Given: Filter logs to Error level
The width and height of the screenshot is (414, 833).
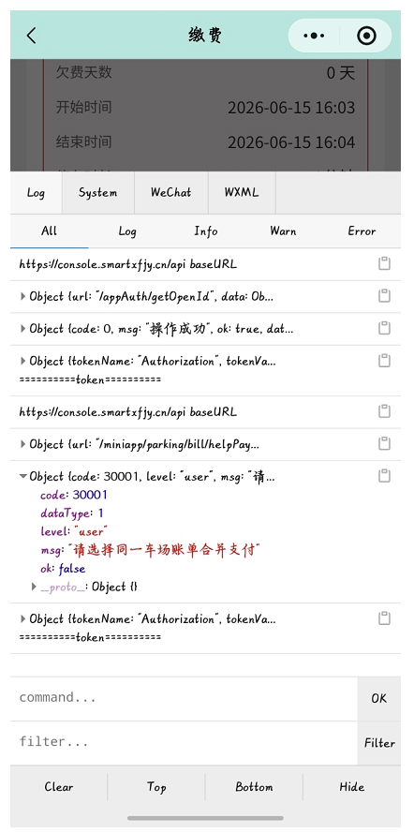Looking at the screenshot, I should tap(362, 231).
